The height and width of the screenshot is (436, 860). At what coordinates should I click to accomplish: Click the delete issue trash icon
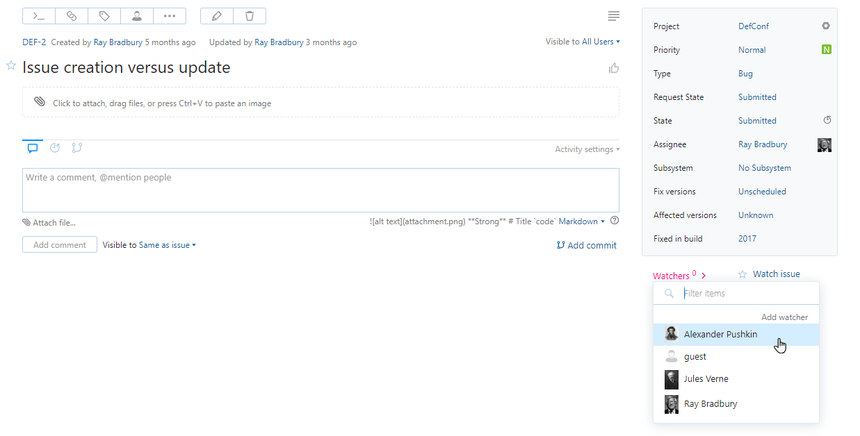point(249,15)
